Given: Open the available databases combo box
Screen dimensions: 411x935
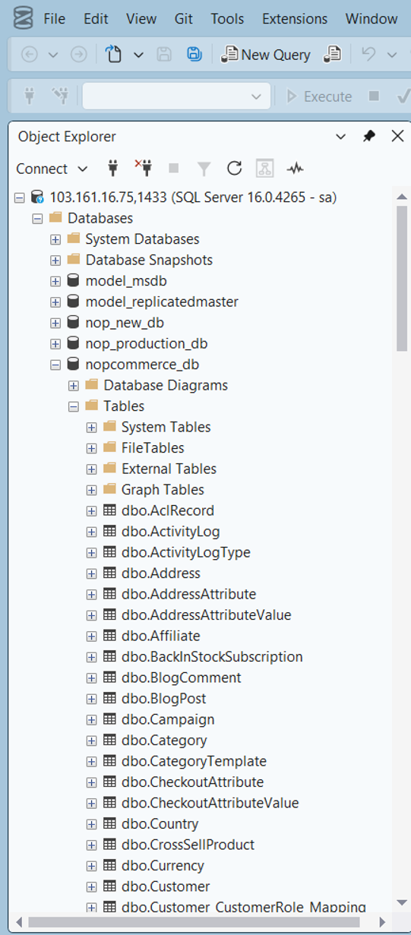Looking at the screenshot, I should pyautogui.click(x=176, y=96).
